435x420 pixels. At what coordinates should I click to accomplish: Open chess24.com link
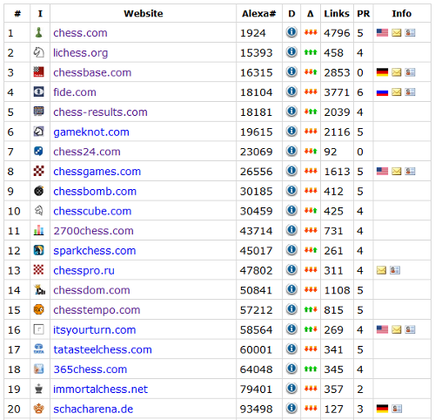(x=87, y=152)
